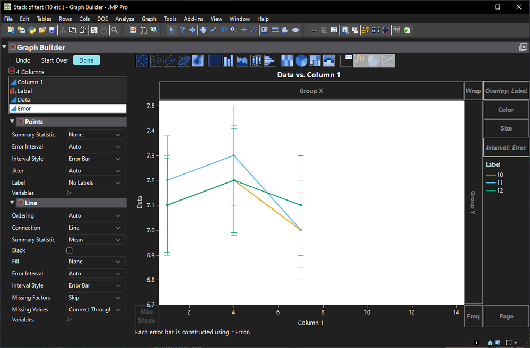
Task: Select the Histogram element icon
Action: click(270, 61)
